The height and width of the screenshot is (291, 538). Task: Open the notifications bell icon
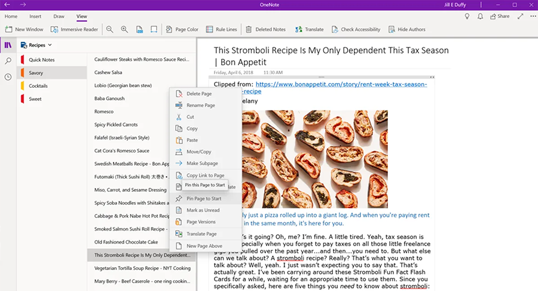481,16
